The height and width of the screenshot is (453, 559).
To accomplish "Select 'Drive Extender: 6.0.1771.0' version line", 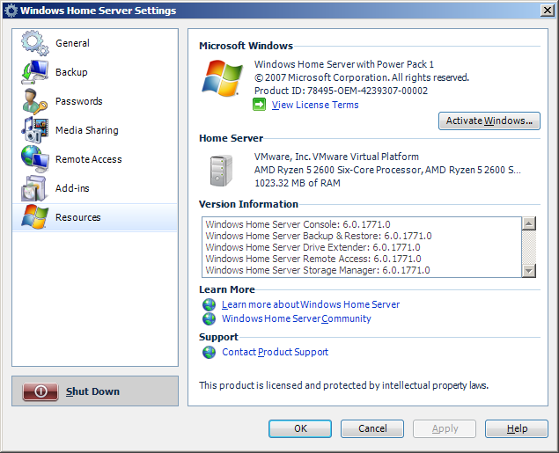I will click(x=313, y=247).
